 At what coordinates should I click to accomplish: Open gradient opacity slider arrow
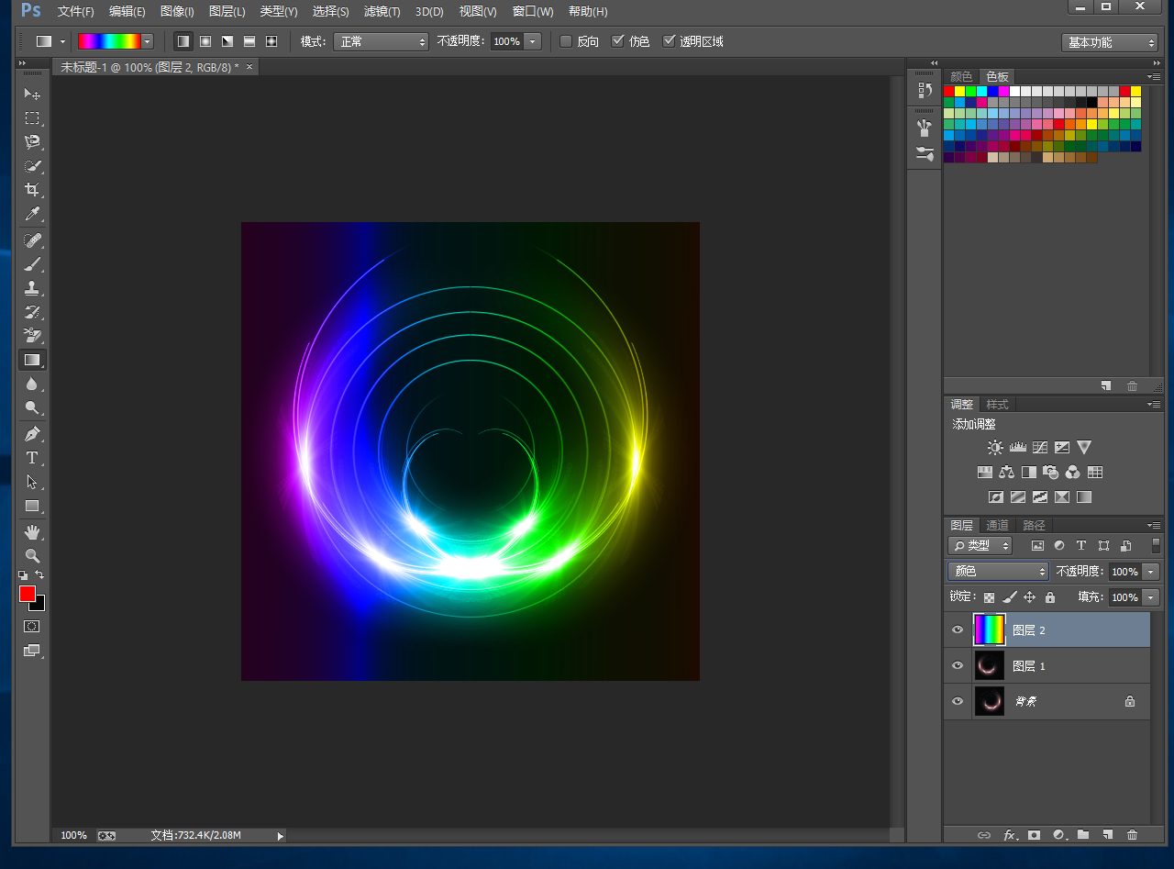533,41
